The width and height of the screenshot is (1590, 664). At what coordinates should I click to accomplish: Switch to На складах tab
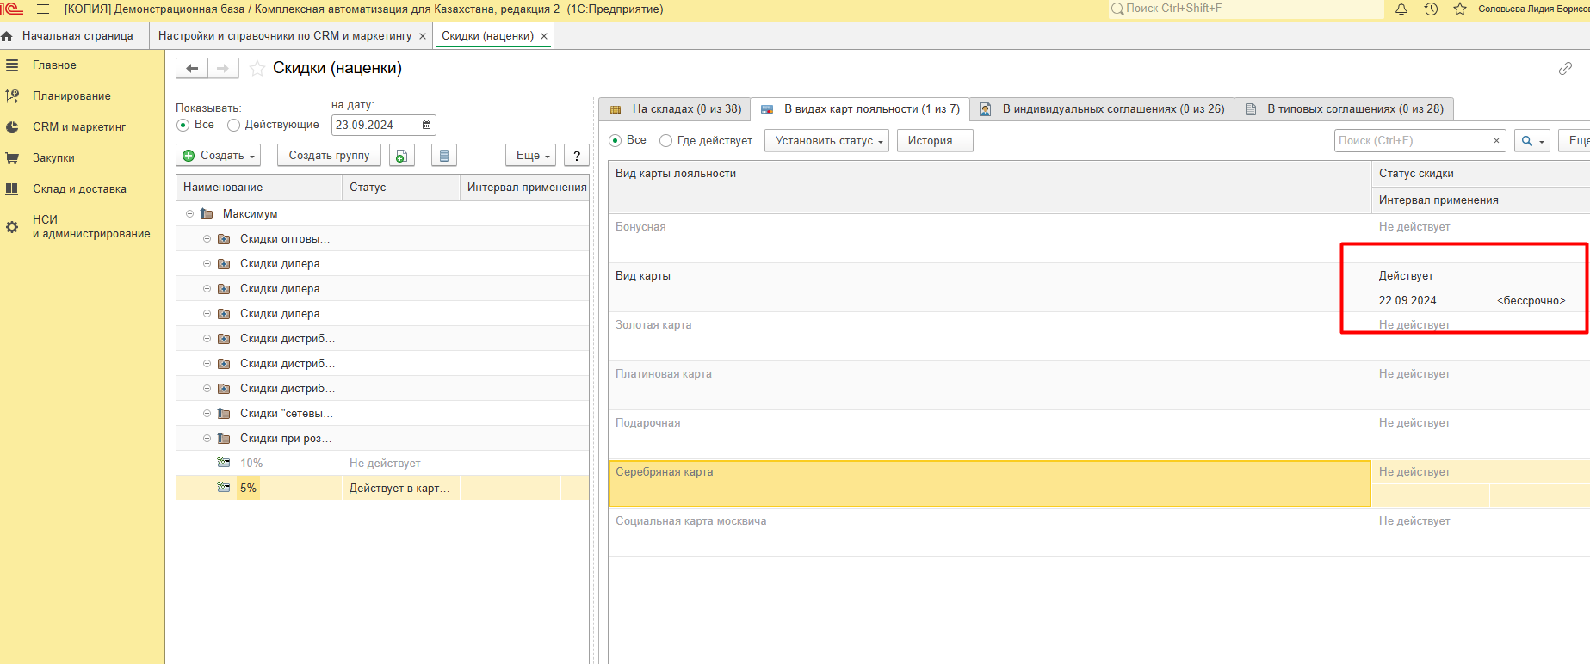676,109
